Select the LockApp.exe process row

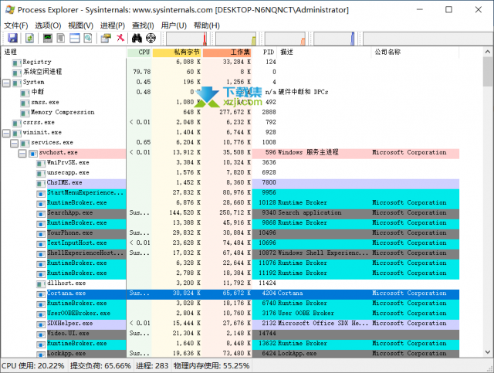click(230, 354)
